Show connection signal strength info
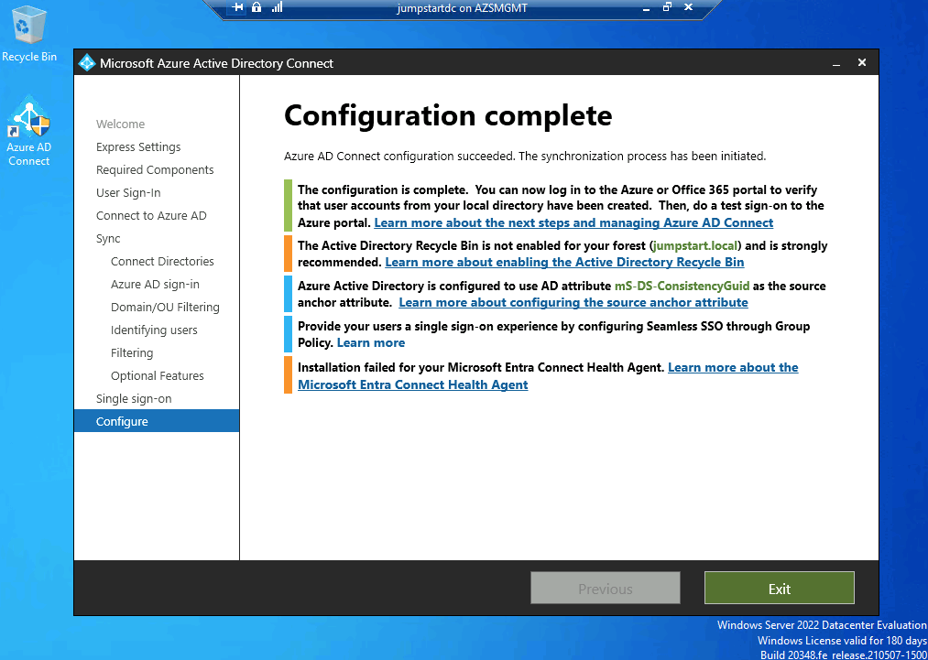 277,7
